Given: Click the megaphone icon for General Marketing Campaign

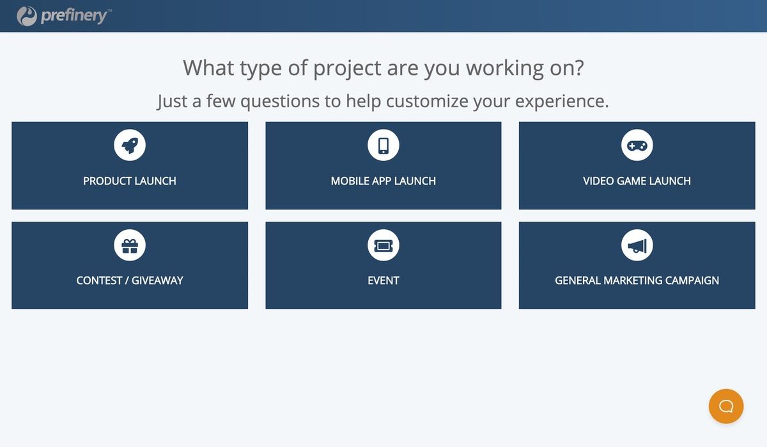Looking at the screenshot, I should coord(637,245).
